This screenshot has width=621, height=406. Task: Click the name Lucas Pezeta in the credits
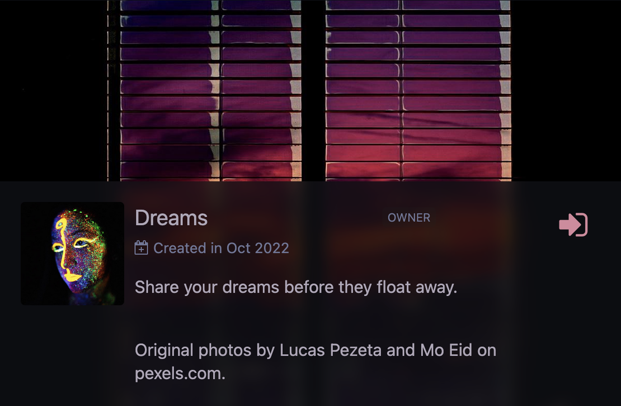(x=330, y=351)
